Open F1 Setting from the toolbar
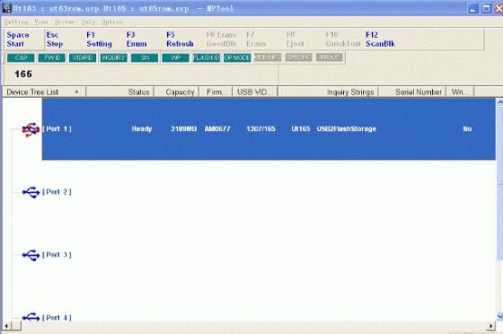The width and height of the screenshot is (503, 334). coord(99,40)
